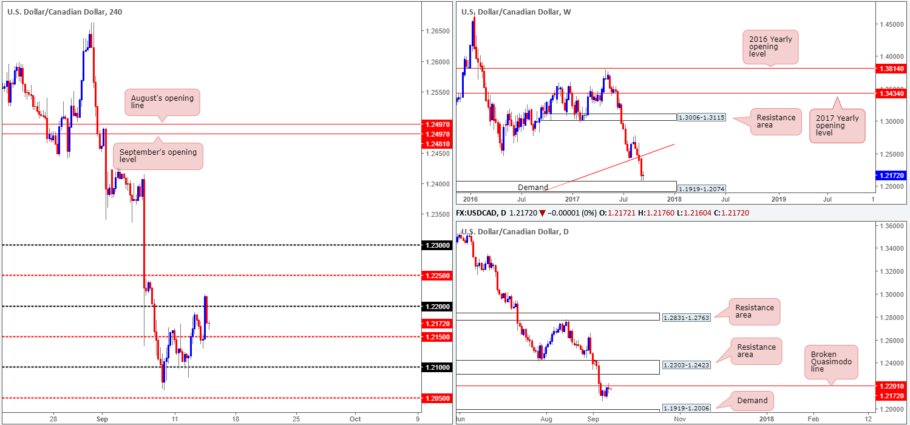Click the 1.22000 black price label
Viewport: 910px width, 425px height.
pos(436,306)
